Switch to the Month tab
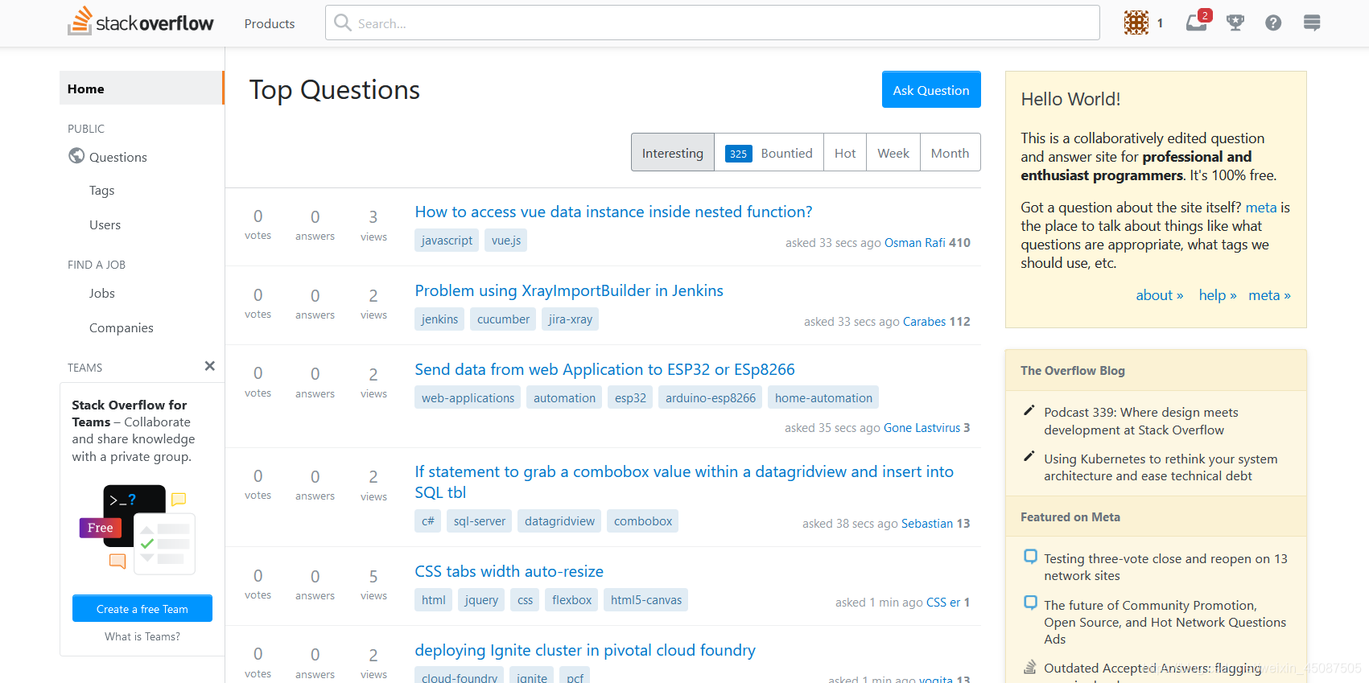 click(x=950, y=153)
